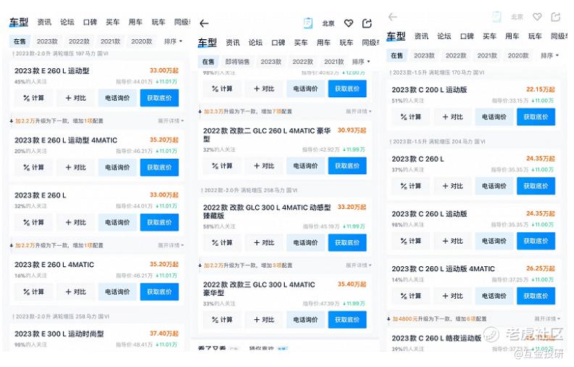Open 排序 dropdown in right panel

549,56
